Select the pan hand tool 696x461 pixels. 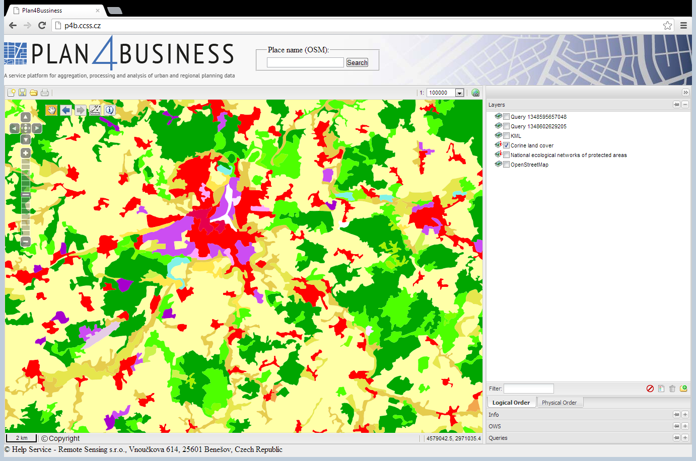point(51,110)
